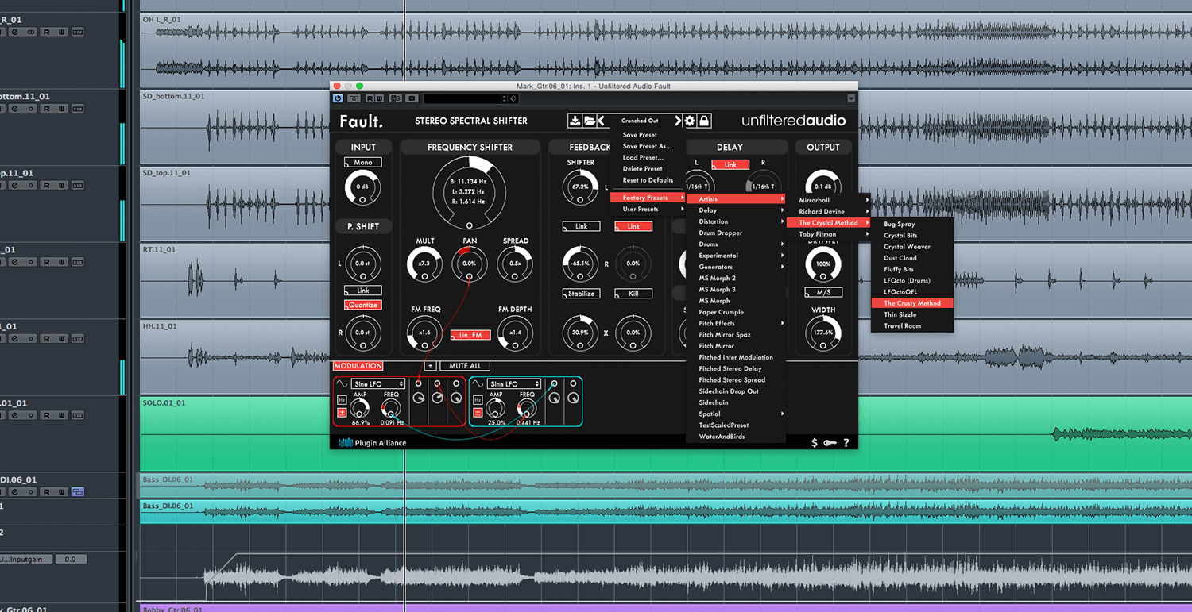Image resolution: width=1192 pixels, height=612 pixels.
Task: Click the sine wave icon of the red LFO
Action: (x=342, y=384)
